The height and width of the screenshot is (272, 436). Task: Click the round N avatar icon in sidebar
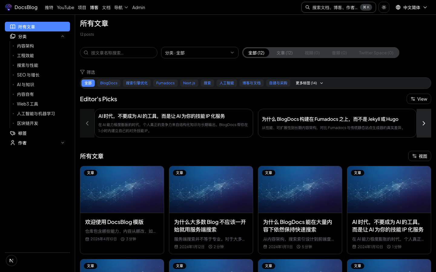[12, 261]
